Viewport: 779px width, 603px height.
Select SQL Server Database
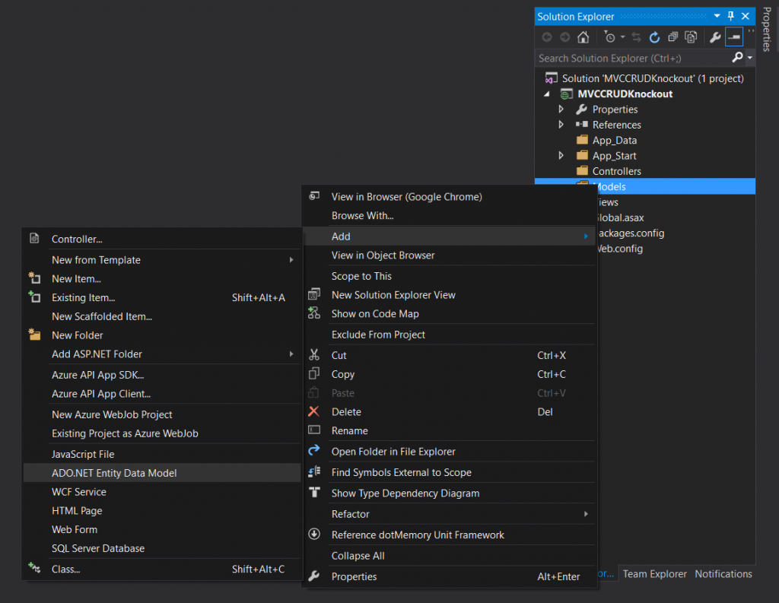pos(162,548)
